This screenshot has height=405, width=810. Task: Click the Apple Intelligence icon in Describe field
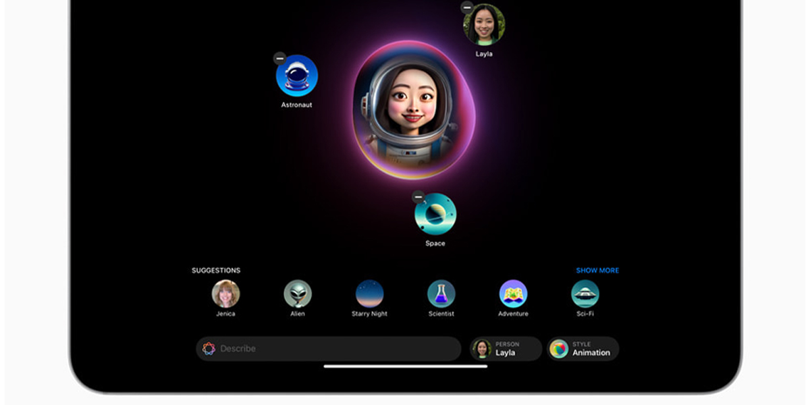pyautogui.click(x=209, y=349)
